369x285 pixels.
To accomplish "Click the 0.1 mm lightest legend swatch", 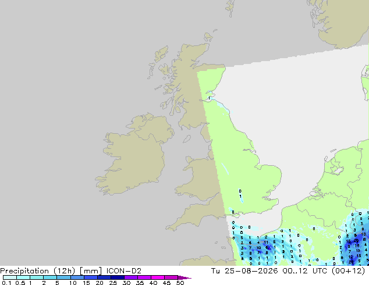I will coord(10,277).
